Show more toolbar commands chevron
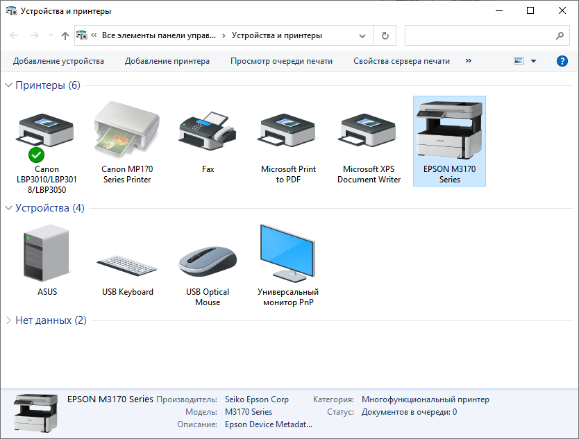 pyautogui.click(x=468, y=61)
